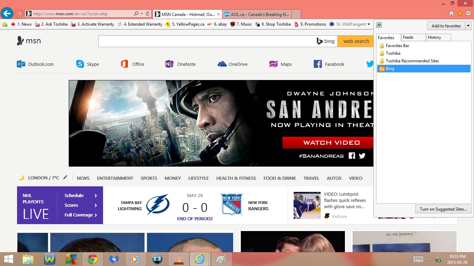474x266 pixels.
Task: Click in the Bing search input field
Action: point(206,41)
